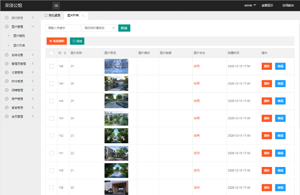
Task: Close the 图片列表 tab with its X icon
Action: (83, 15)
